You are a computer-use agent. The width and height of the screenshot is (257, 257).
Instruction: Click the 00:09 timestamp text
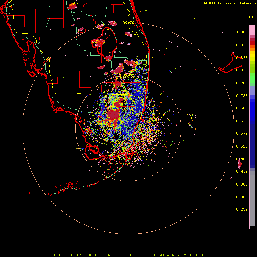coord(196,255)
